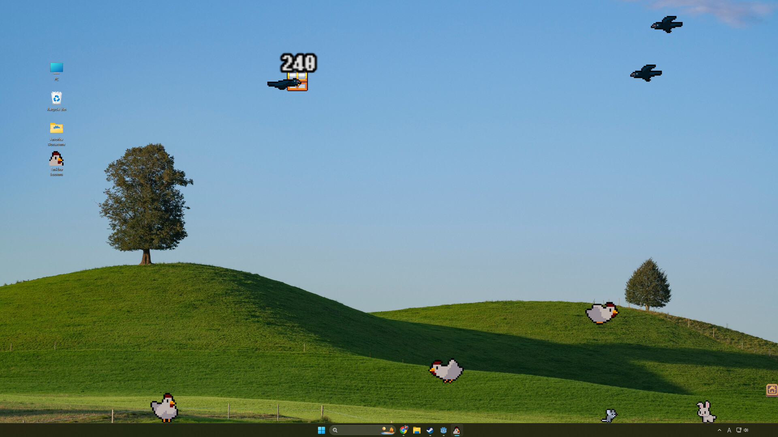Open File Explorer from the taskbar
778x437 pixels.
[x=417, y=430]
